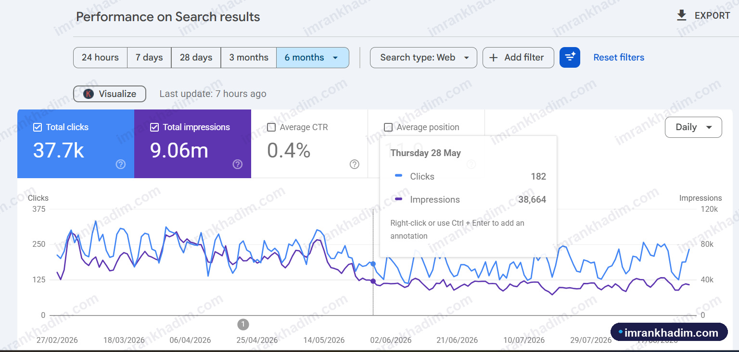Click the help icon in Total clicks card
The width and height of the screenshot is (739, 352).
[x=121, y=164]
